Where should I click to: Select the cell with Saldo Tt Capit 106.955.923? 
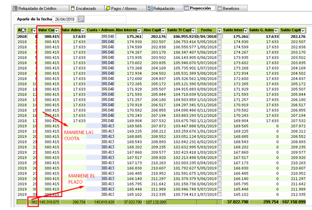pyautogui.click(x=181, y=36)
